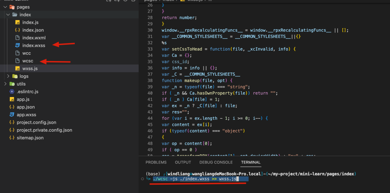This screenshot has width=390, height=193.
Task: Click the CSS icon beside index.wxss
Action: (17, 45)
